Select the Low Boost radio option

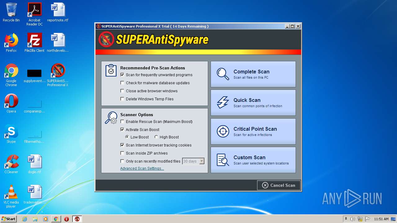pos(127,137)
